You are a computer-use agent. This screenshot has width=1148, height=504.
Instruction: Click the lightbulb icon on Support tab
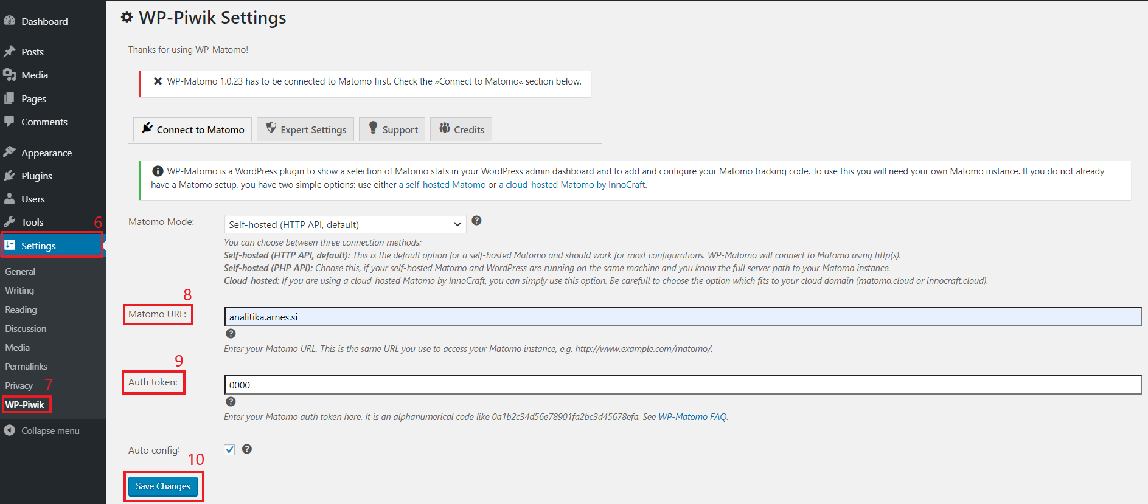(373, 127)
